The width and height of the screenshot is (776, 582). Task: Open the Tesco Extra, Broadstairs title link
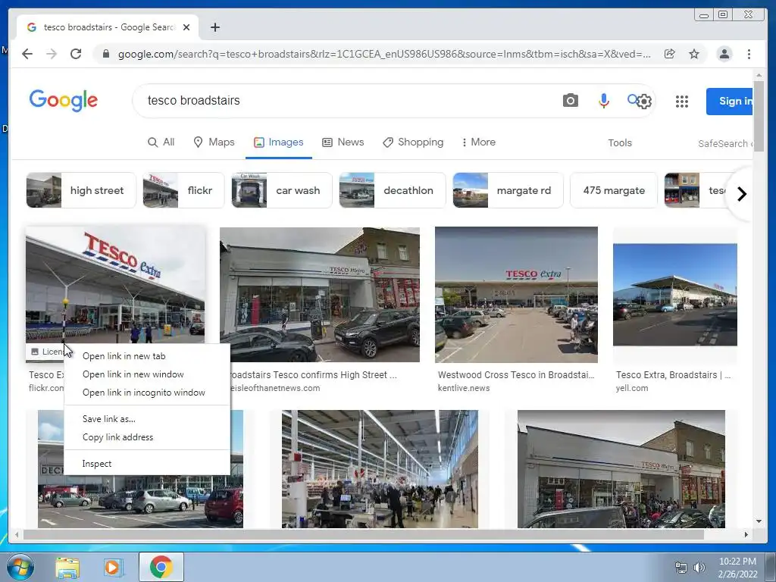click(674, 375)
